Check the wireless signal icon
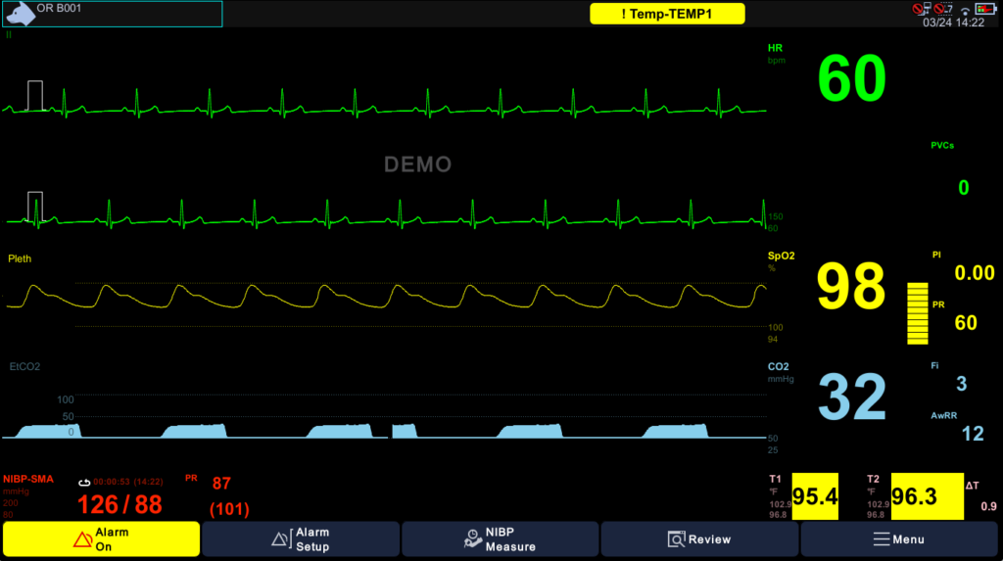 point(965,11)
